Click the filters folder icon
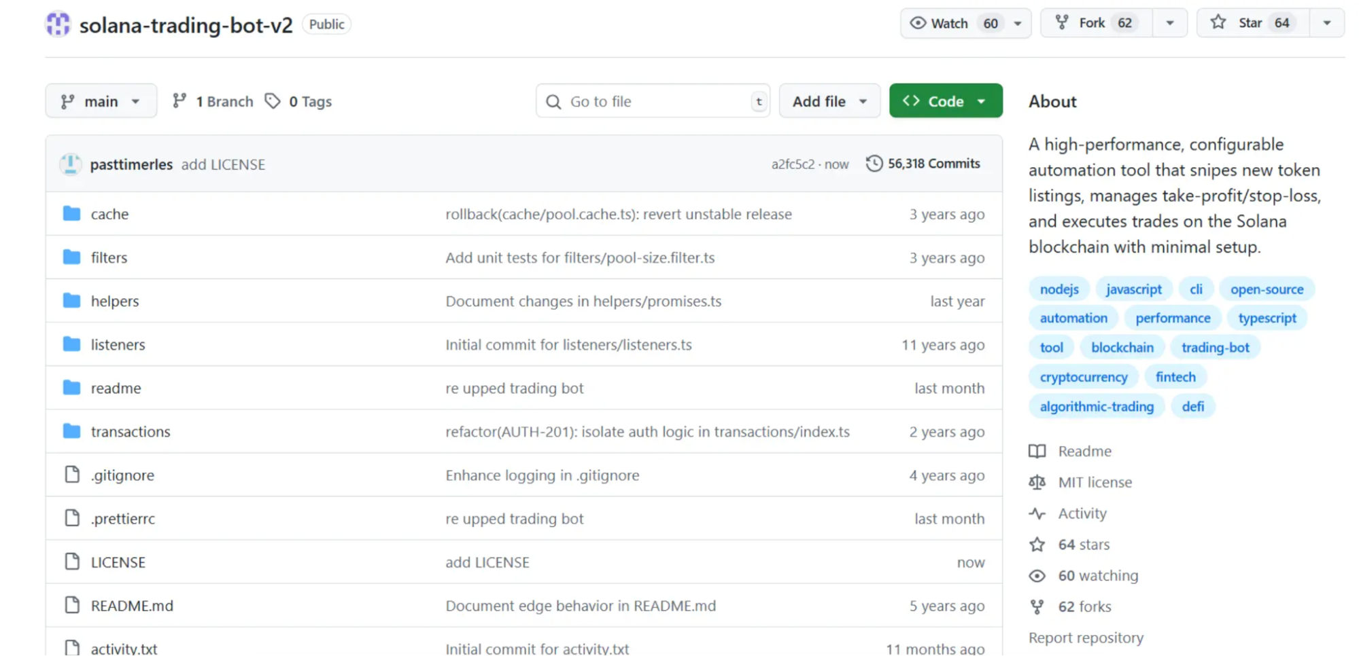 71,257
